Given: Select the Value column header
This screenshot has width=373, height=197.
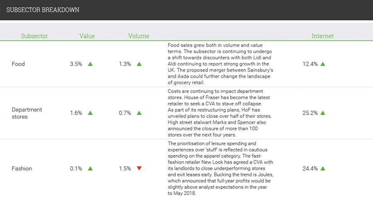Looking at the screenshot, I should pyautogui.click(x=87, y=36).
